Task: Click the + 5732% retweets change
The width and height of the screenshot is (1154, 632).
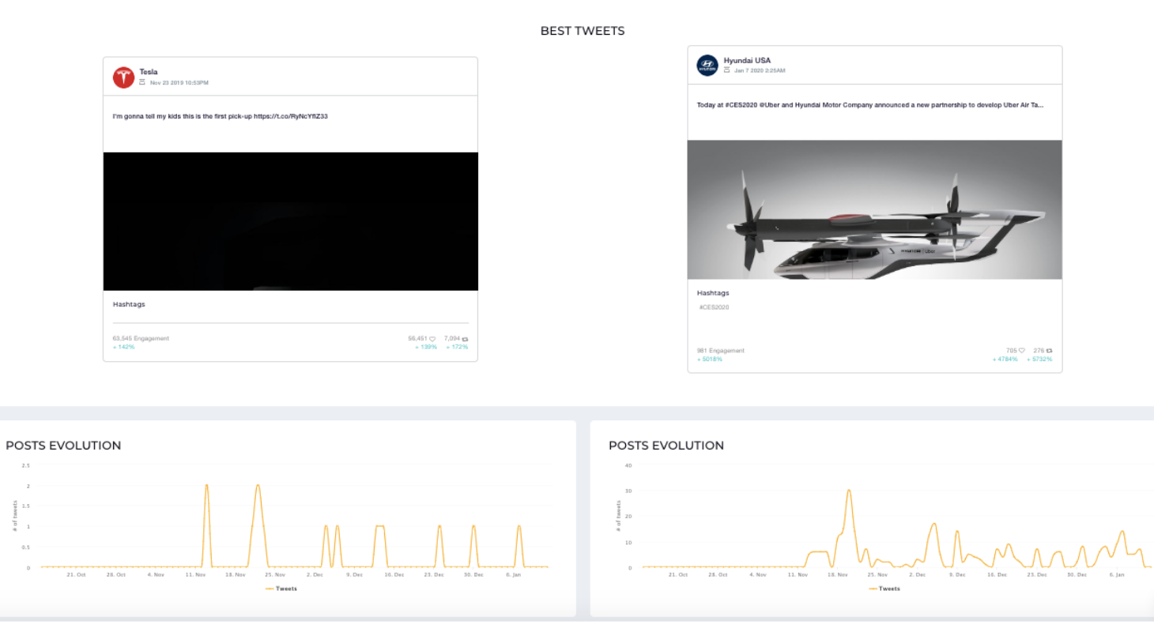Action: pos(1039,359)
